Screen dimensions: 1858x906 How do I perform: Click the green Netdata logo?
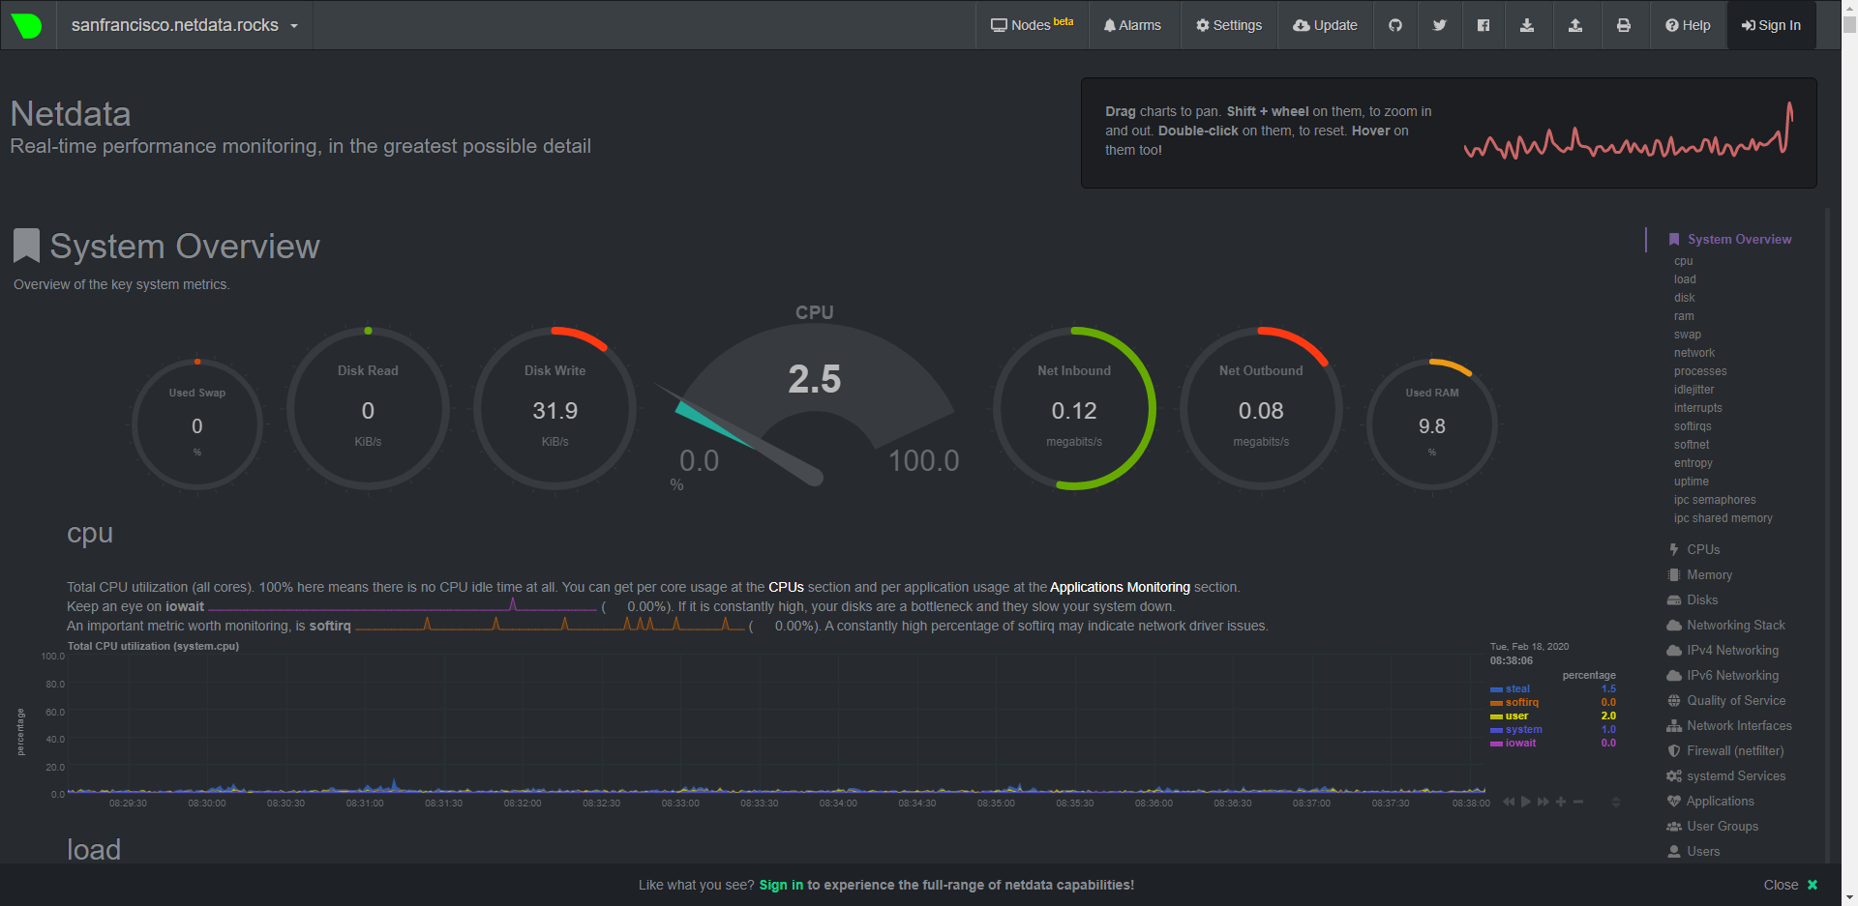click(x=27, y=25)
